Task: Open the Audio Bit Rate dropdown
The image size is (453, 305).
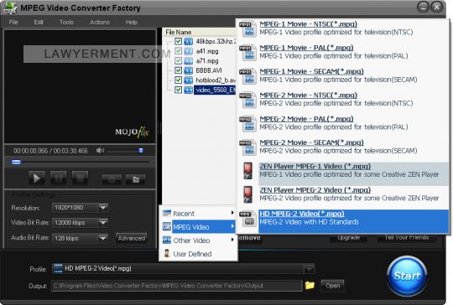Action: 103,238
